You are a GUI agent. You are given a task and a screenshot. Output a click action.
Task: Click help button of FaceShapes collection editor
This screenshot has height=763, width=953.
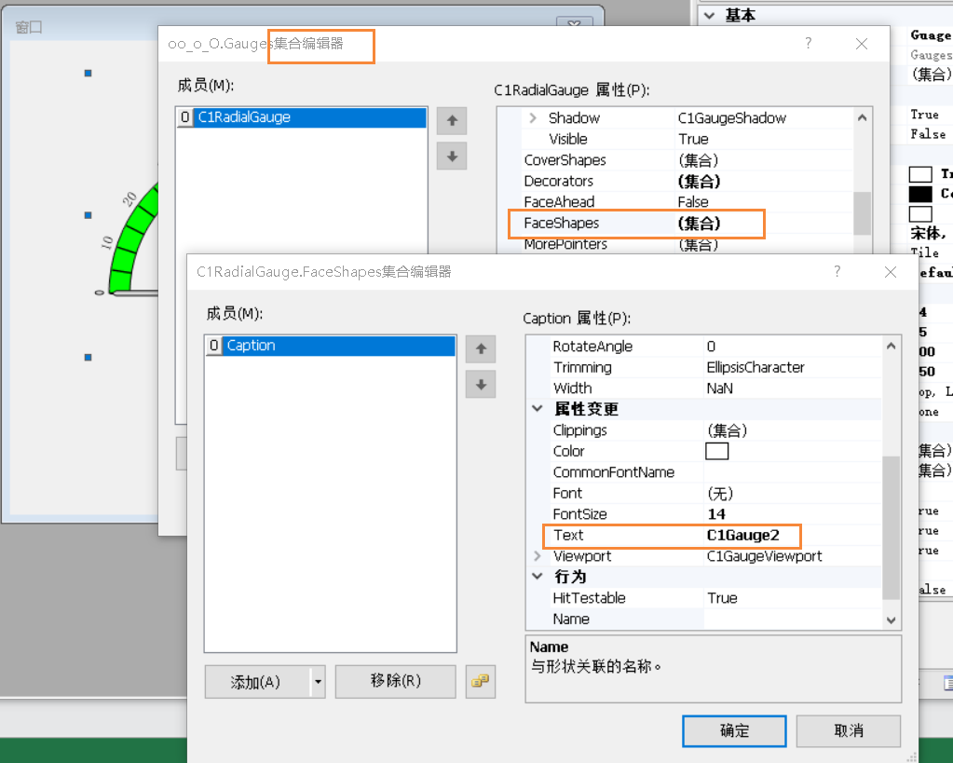pos(837,271)
